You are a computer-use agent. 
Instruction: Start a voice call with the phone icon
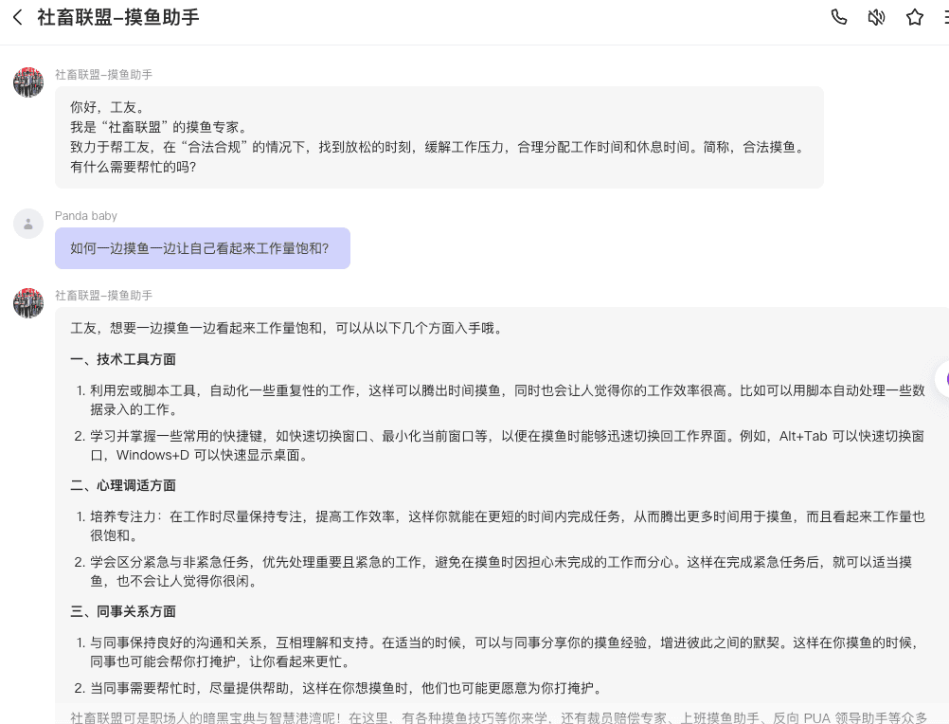[838, 18]
